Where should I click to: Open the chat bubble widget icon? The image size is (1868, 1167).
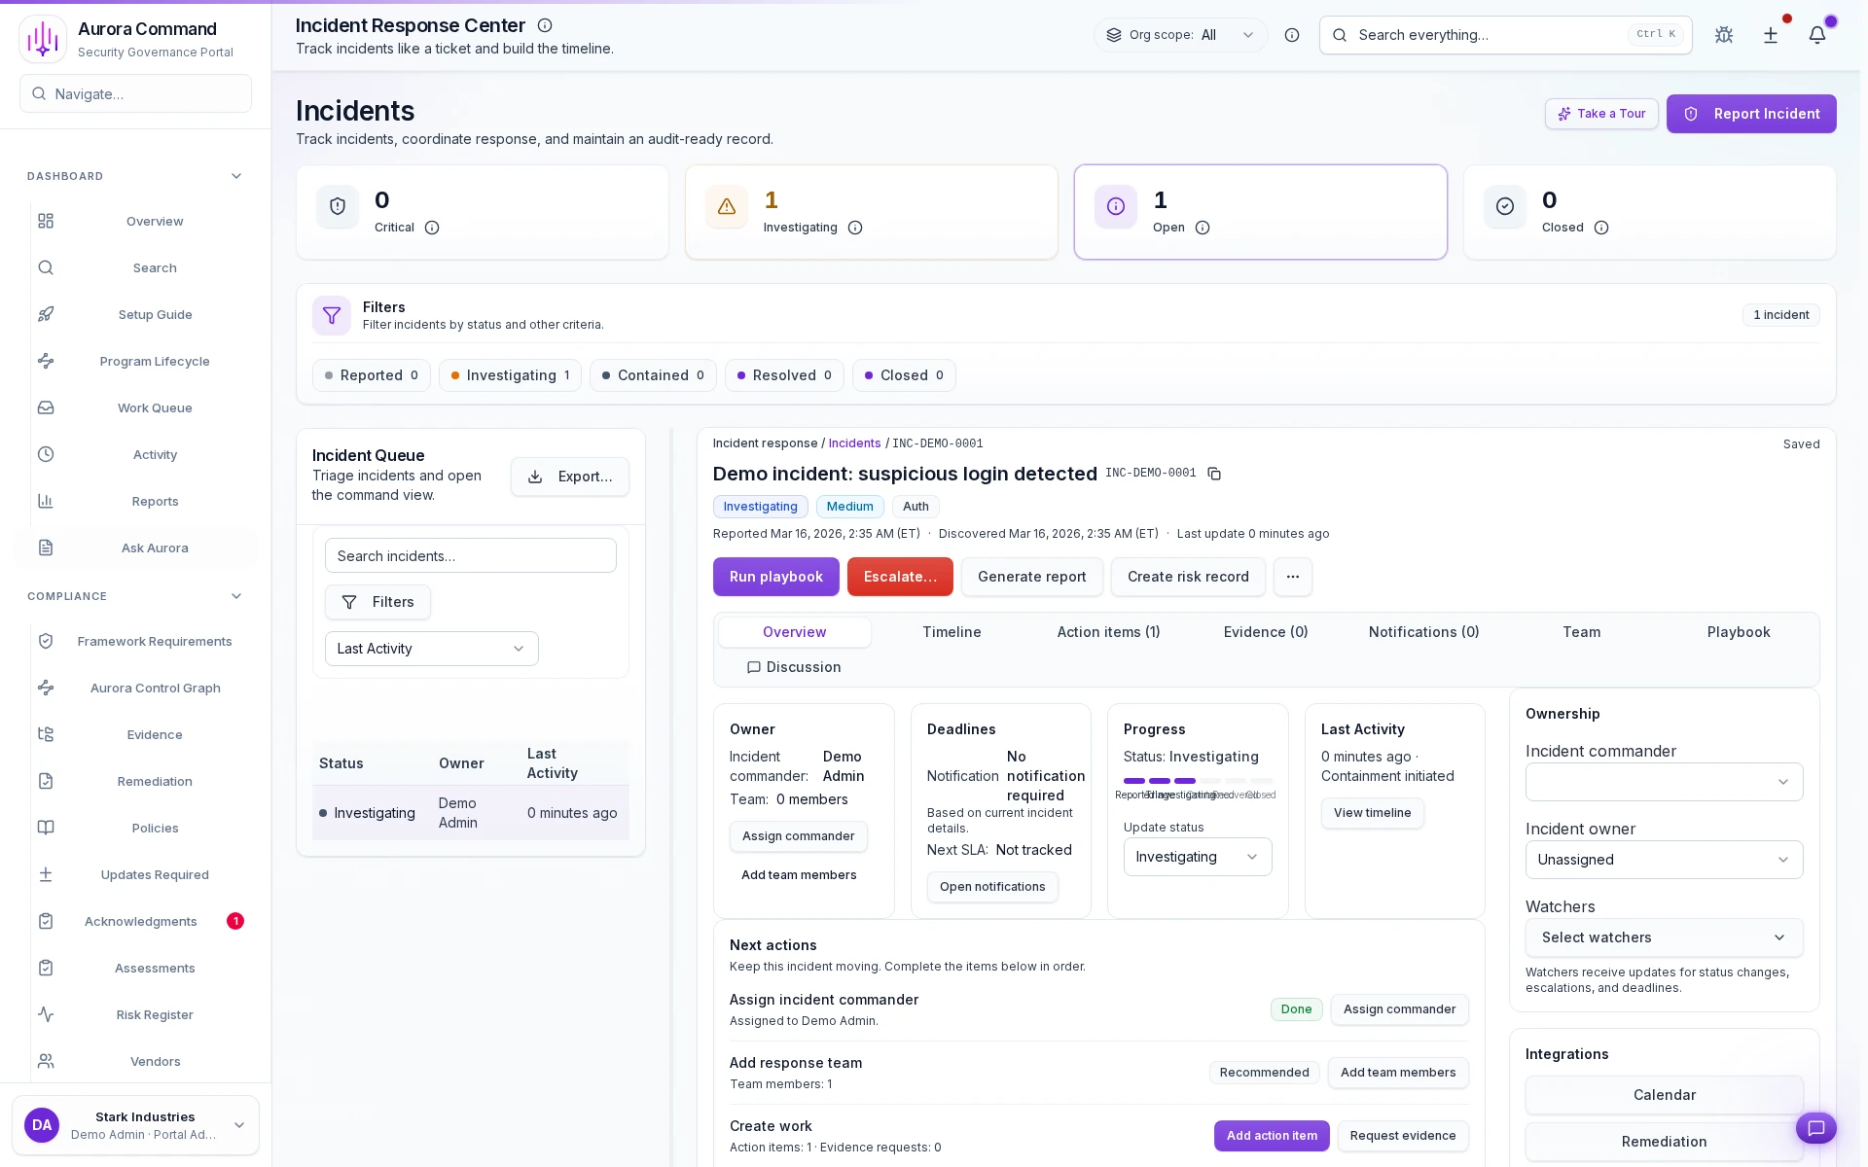coord(1815,1128)
